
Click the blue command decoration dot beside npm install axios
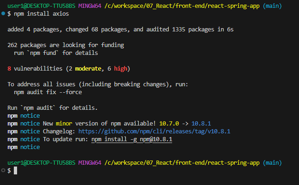(x=3, y=13)
